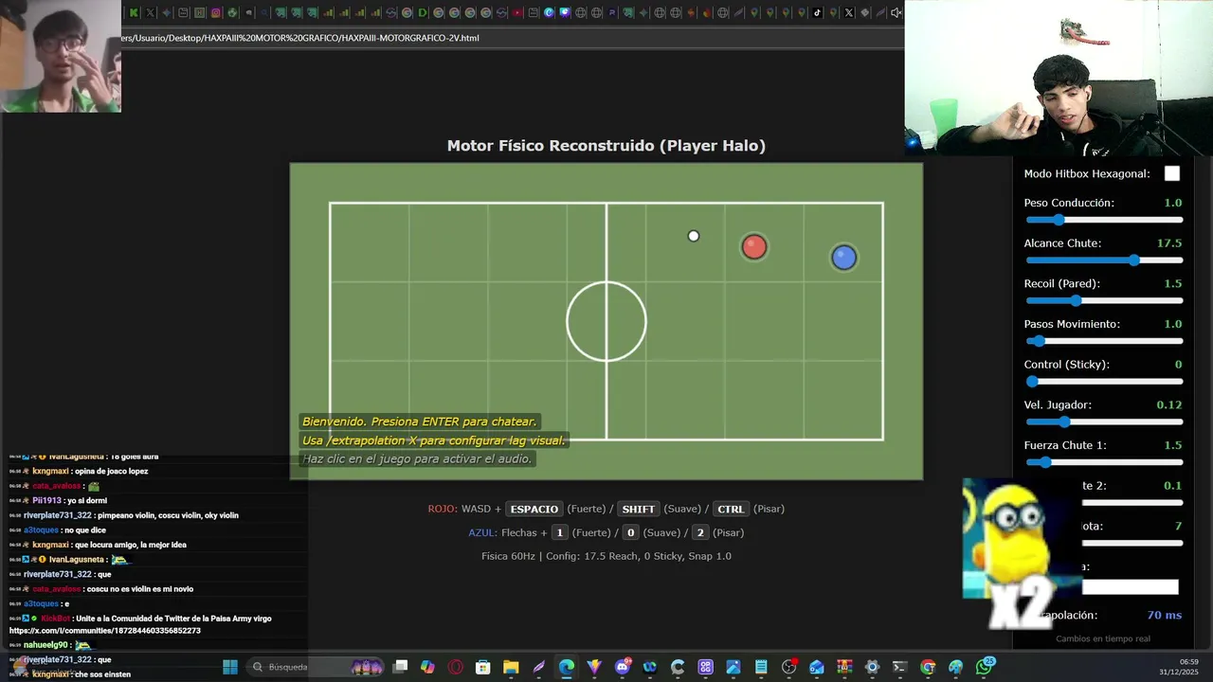Open WhatsApp from the taskbar
Screen dimensions: 1213x682
pos(984,667)
